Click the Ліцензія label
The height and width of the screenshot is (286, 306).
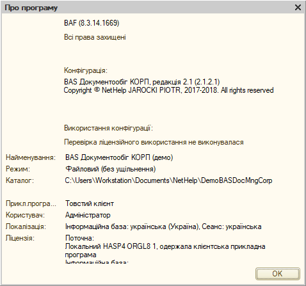coord(20,238)
